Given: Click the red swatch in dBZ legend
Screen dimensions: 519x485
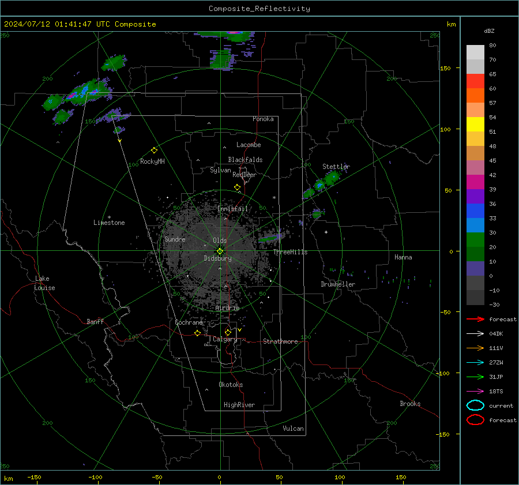Looking at the screenshot, I should pyautogui.click(x=475, y=81).
